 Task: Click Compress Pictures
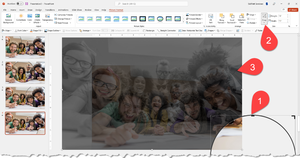coord(64,15)
